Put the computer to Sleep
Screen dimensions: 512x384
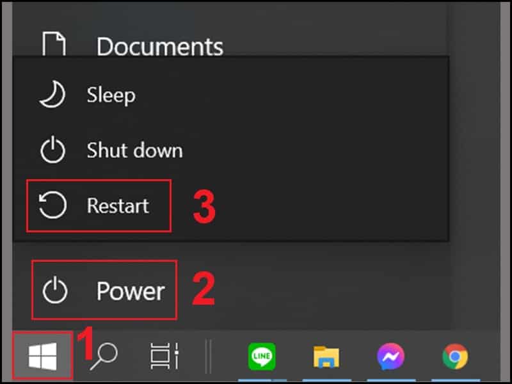click(x=110, y=95)
